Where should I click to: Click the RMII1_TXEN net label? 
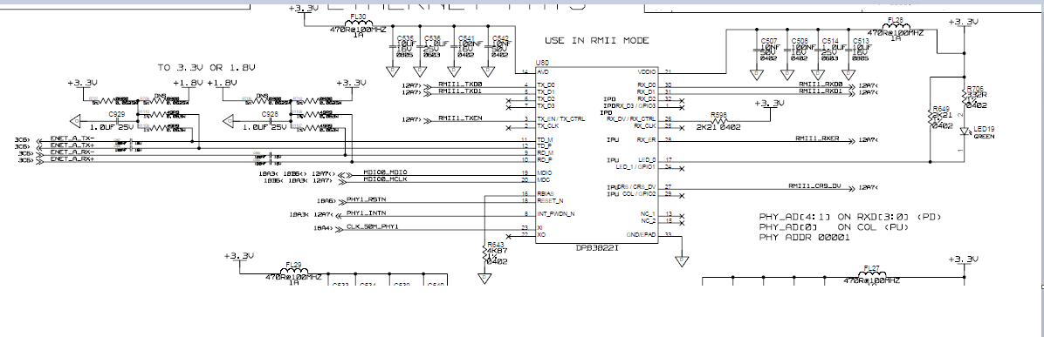coord(460,119)
